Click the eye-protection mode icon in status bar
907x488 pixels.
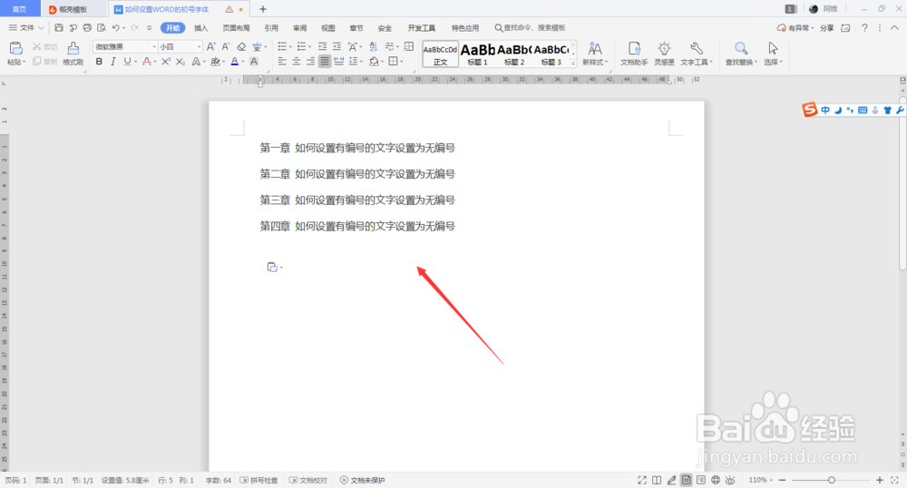pos(730,480)
